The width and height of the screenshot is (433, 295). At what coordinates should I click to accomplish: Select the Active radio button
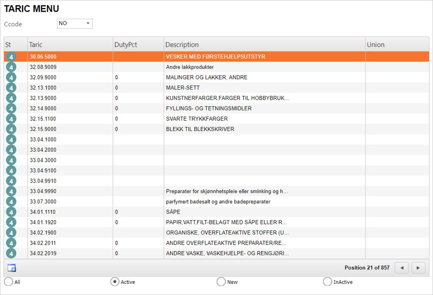coord(115,281)
